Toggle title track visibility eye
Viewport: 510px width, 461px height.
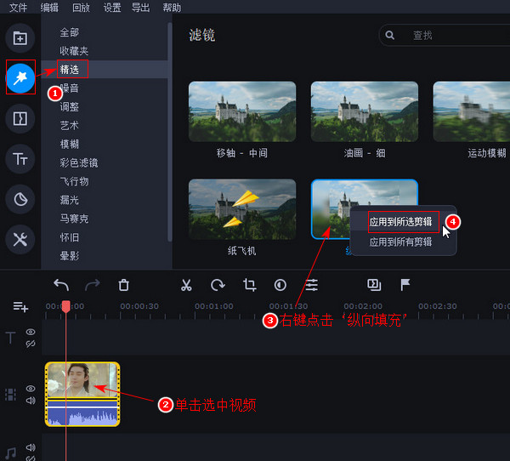click(31, 332)
